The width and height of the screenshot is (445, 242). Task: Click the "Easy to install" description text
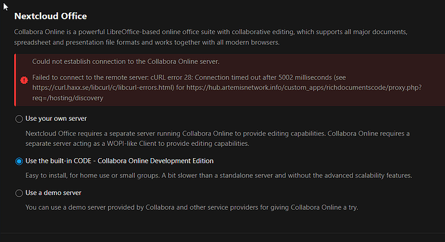click(219, 176)
